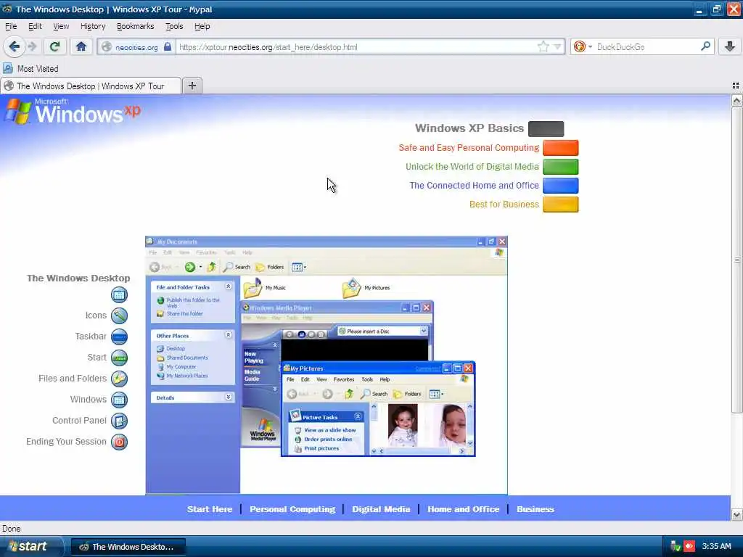The image size is (743, 557).
Task: Open the File menu
Action: [11, 27]
